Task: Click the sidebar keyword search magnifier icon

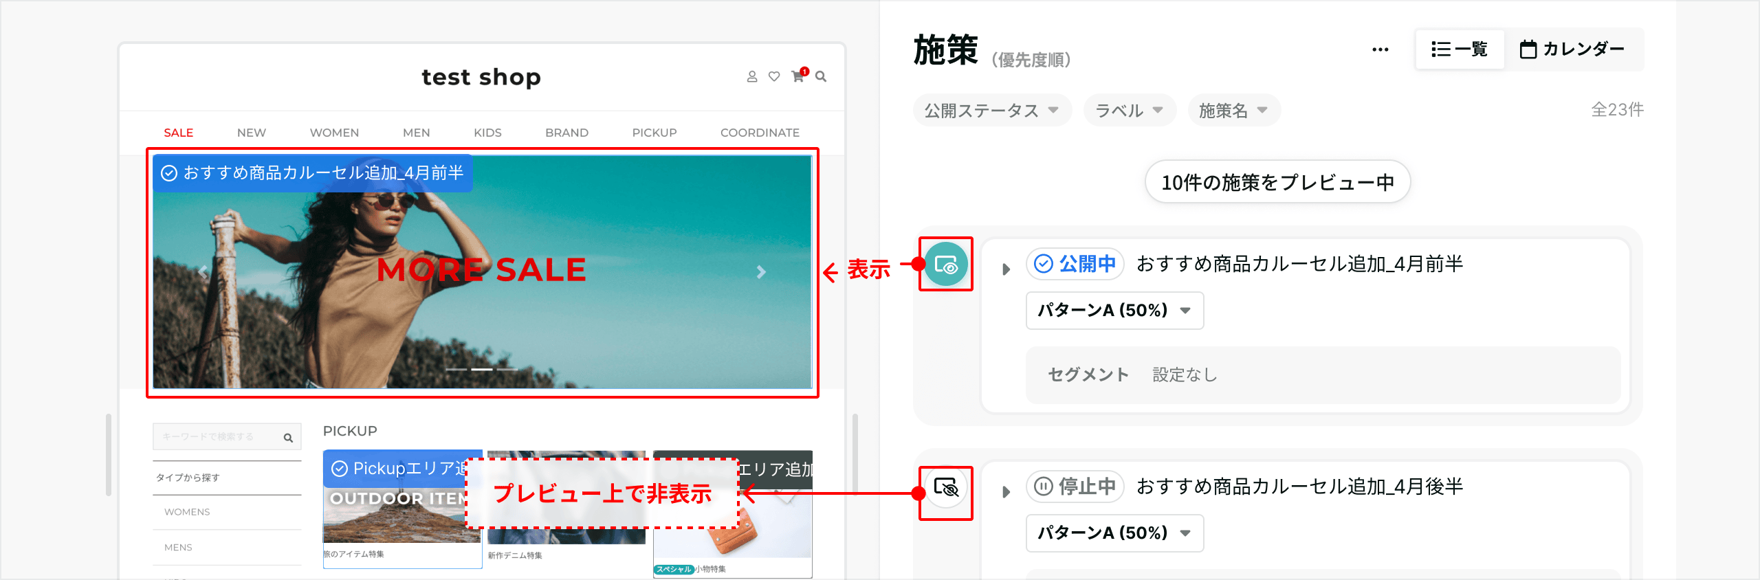Action: pyautogui.click(x=288, y=438)
